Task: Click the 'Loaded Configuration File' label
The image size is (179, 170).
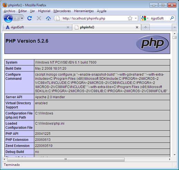Action: tap(19, 125)
